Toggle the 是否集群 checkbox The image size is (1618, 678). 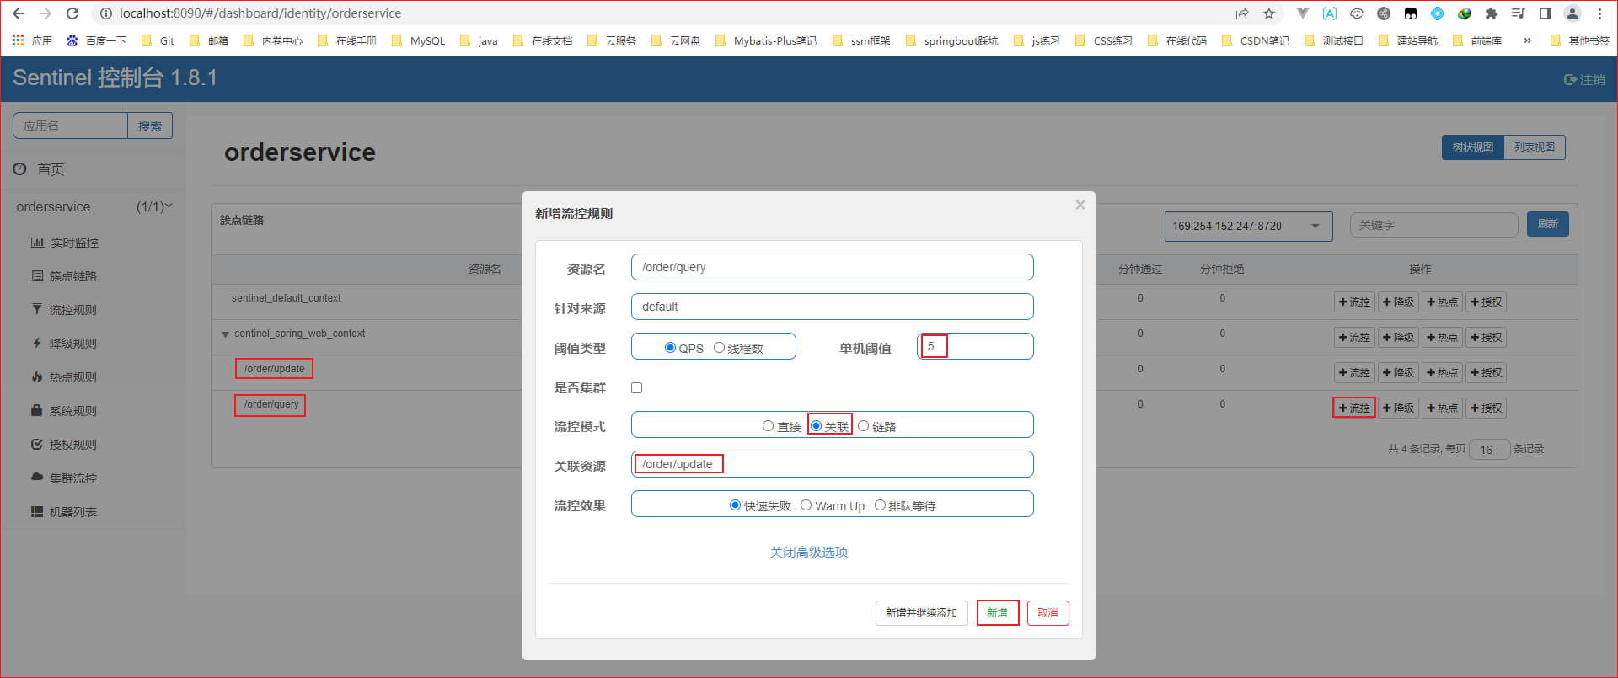click(637, 388)
